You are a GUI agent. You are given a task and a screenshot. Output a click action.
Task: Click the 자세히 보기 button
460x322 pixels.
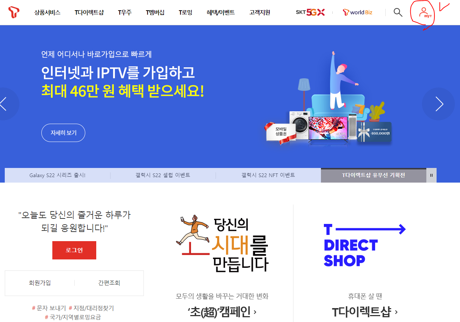(63, 133)
